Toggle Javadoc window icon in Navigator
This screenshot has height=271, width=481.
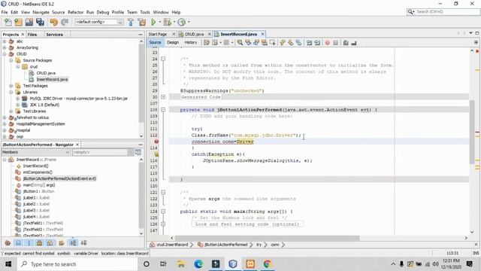click(138, 152)
